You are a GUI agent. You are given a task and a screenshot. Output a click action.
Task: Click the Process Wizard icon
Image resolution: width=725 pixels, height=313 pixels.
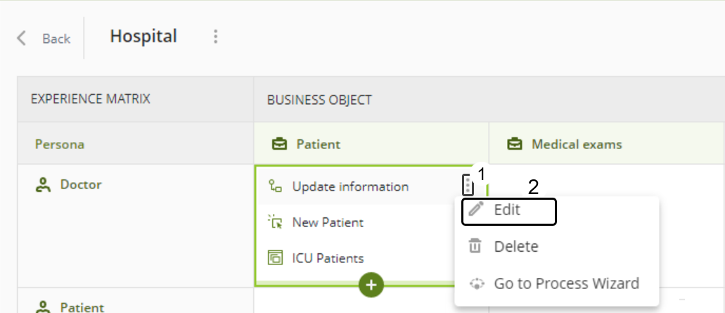pyautogui.click(x=476, y=283)
